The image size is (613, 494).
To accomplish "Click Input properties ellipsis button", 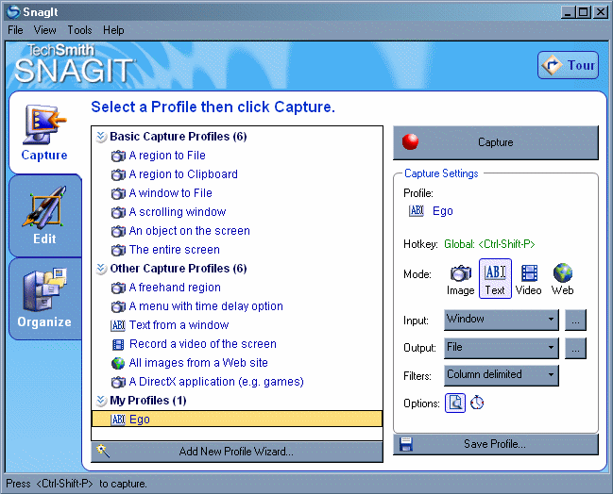I will click(575, 321).
